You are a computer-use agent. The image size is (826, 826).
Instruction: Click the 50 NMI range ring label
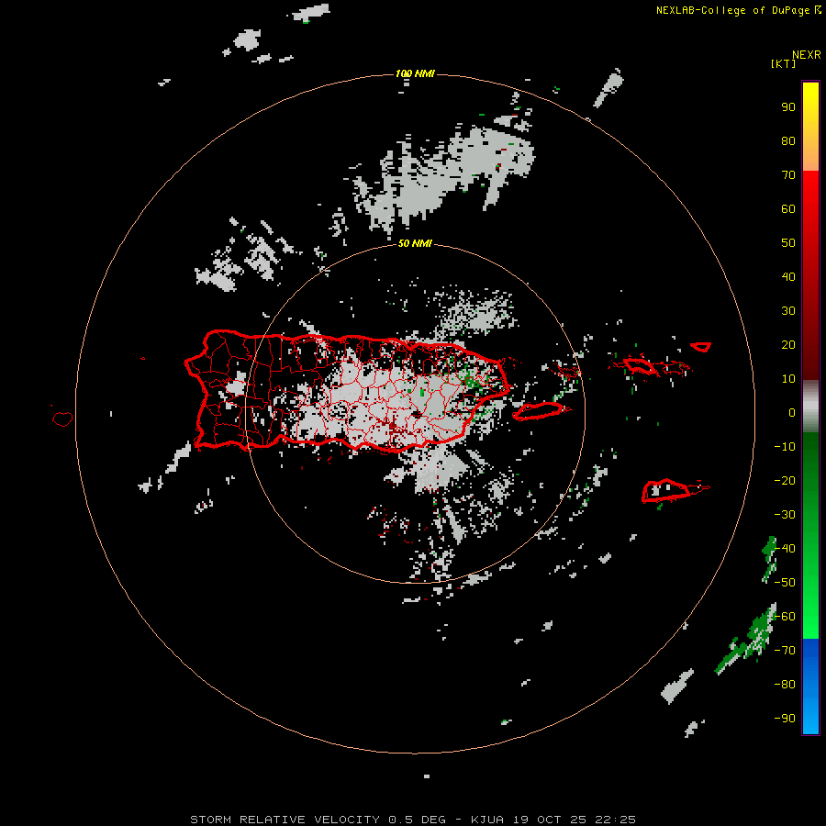415,243
